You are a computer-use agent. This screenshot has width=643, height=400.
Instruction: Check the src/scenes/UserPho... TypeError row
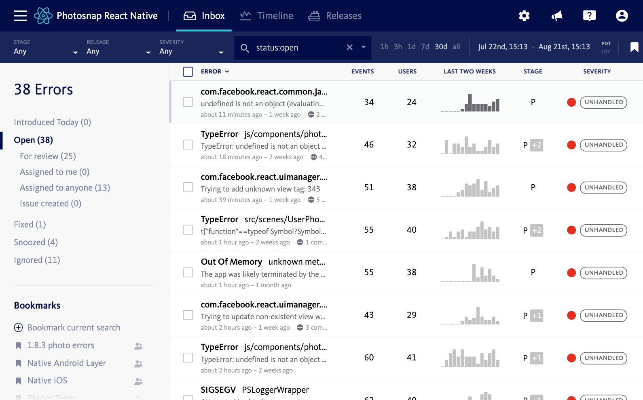pyautogui.click(x=188, y=229)
